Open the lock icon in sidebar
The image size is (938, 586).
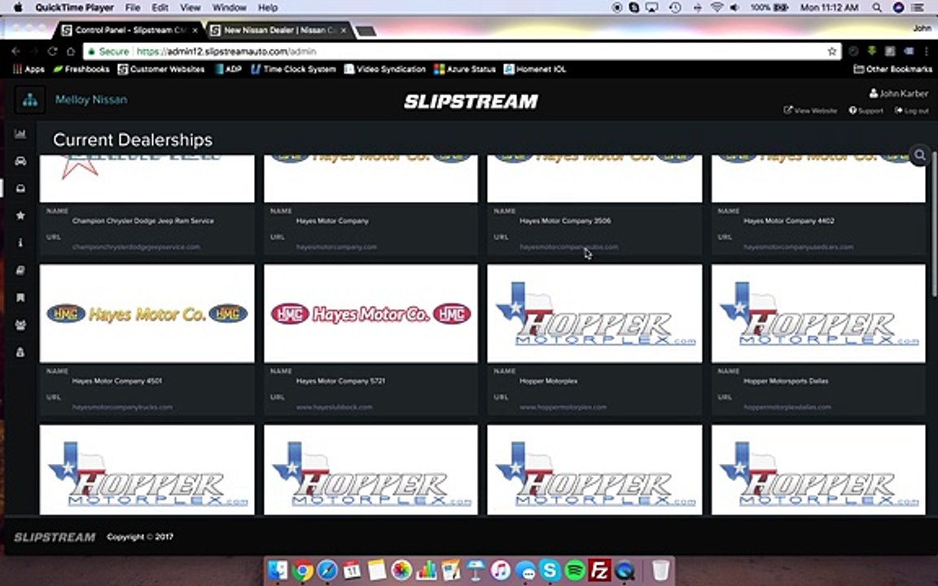coord(20,352)
